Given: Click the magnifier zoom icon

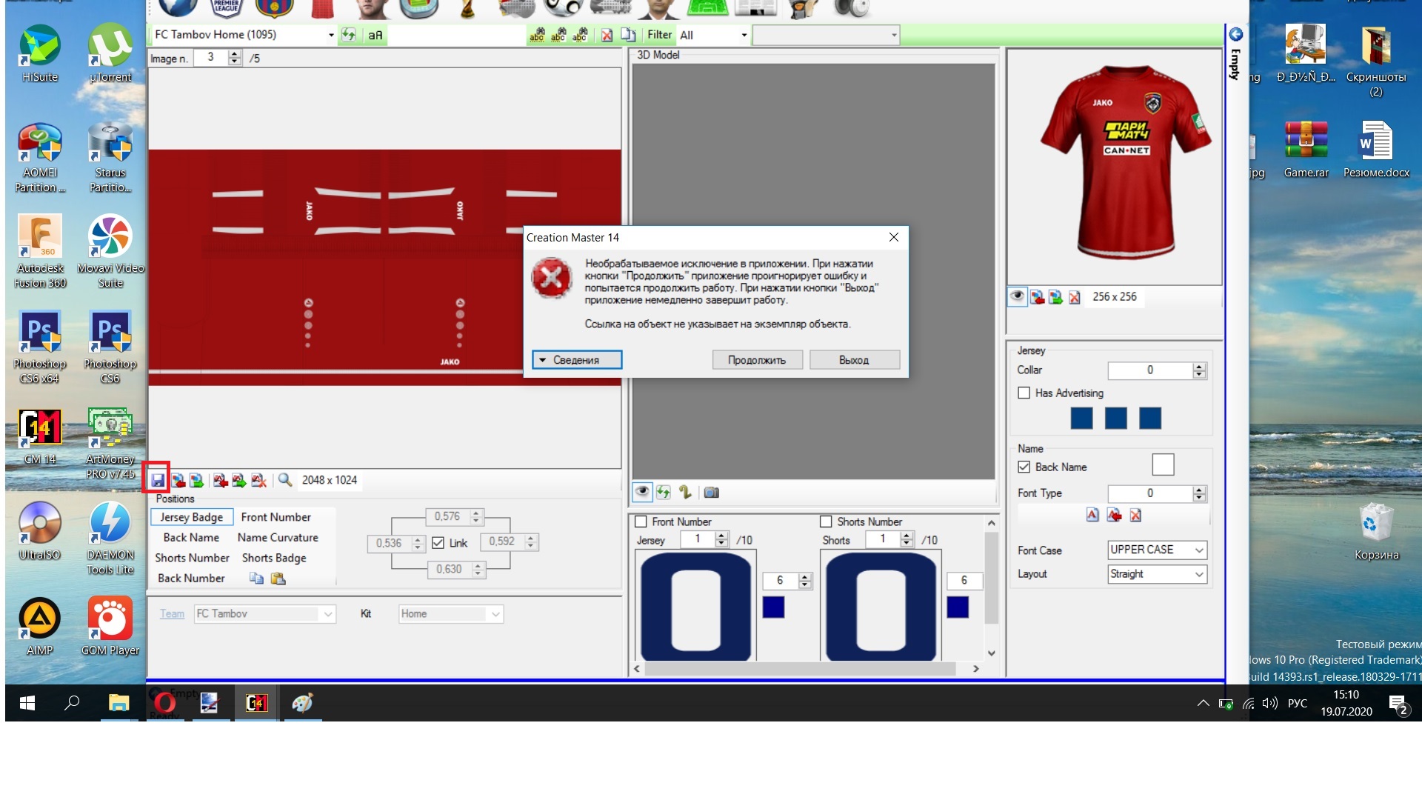Looking at the screenshot, I should 285,480.
